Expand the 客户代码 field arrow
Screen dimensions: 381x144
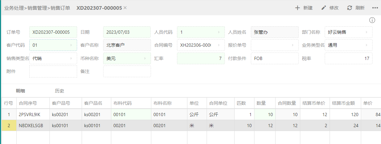coord(71,45)
